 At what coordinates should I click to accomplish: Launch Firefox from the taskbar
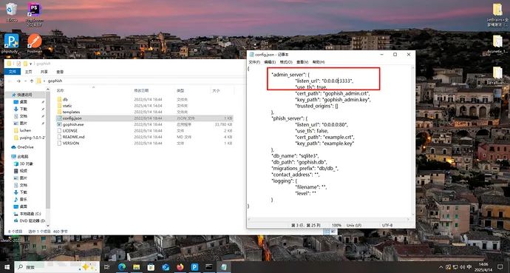click(x=180, y=267)
